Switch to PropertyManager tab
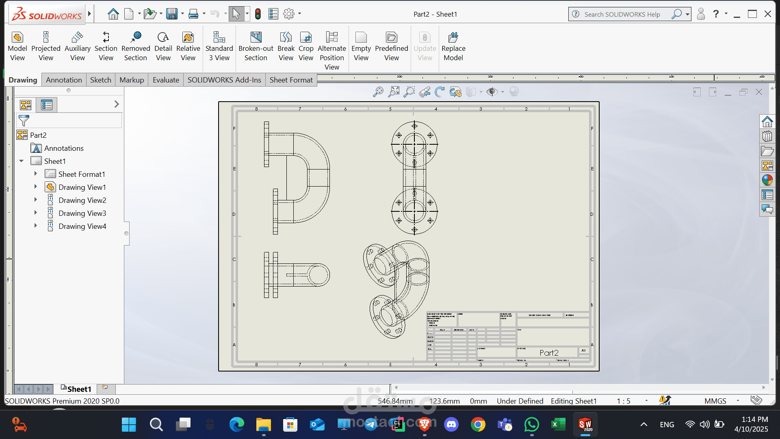 coord(47,105)
